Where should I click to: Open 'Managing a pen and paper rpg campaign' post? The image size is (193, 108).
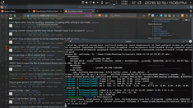pos(29,47)
